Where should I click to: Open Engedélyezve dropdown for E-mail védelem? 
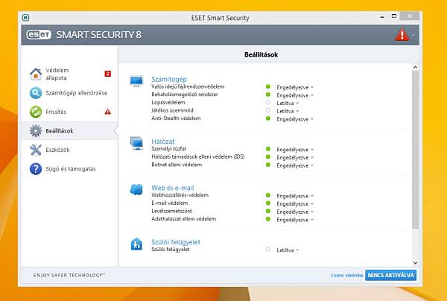click(295, 204)
